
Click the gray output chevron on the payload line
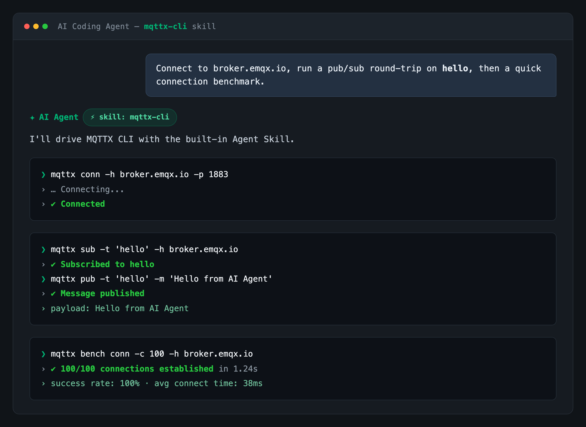click(43, 309)
